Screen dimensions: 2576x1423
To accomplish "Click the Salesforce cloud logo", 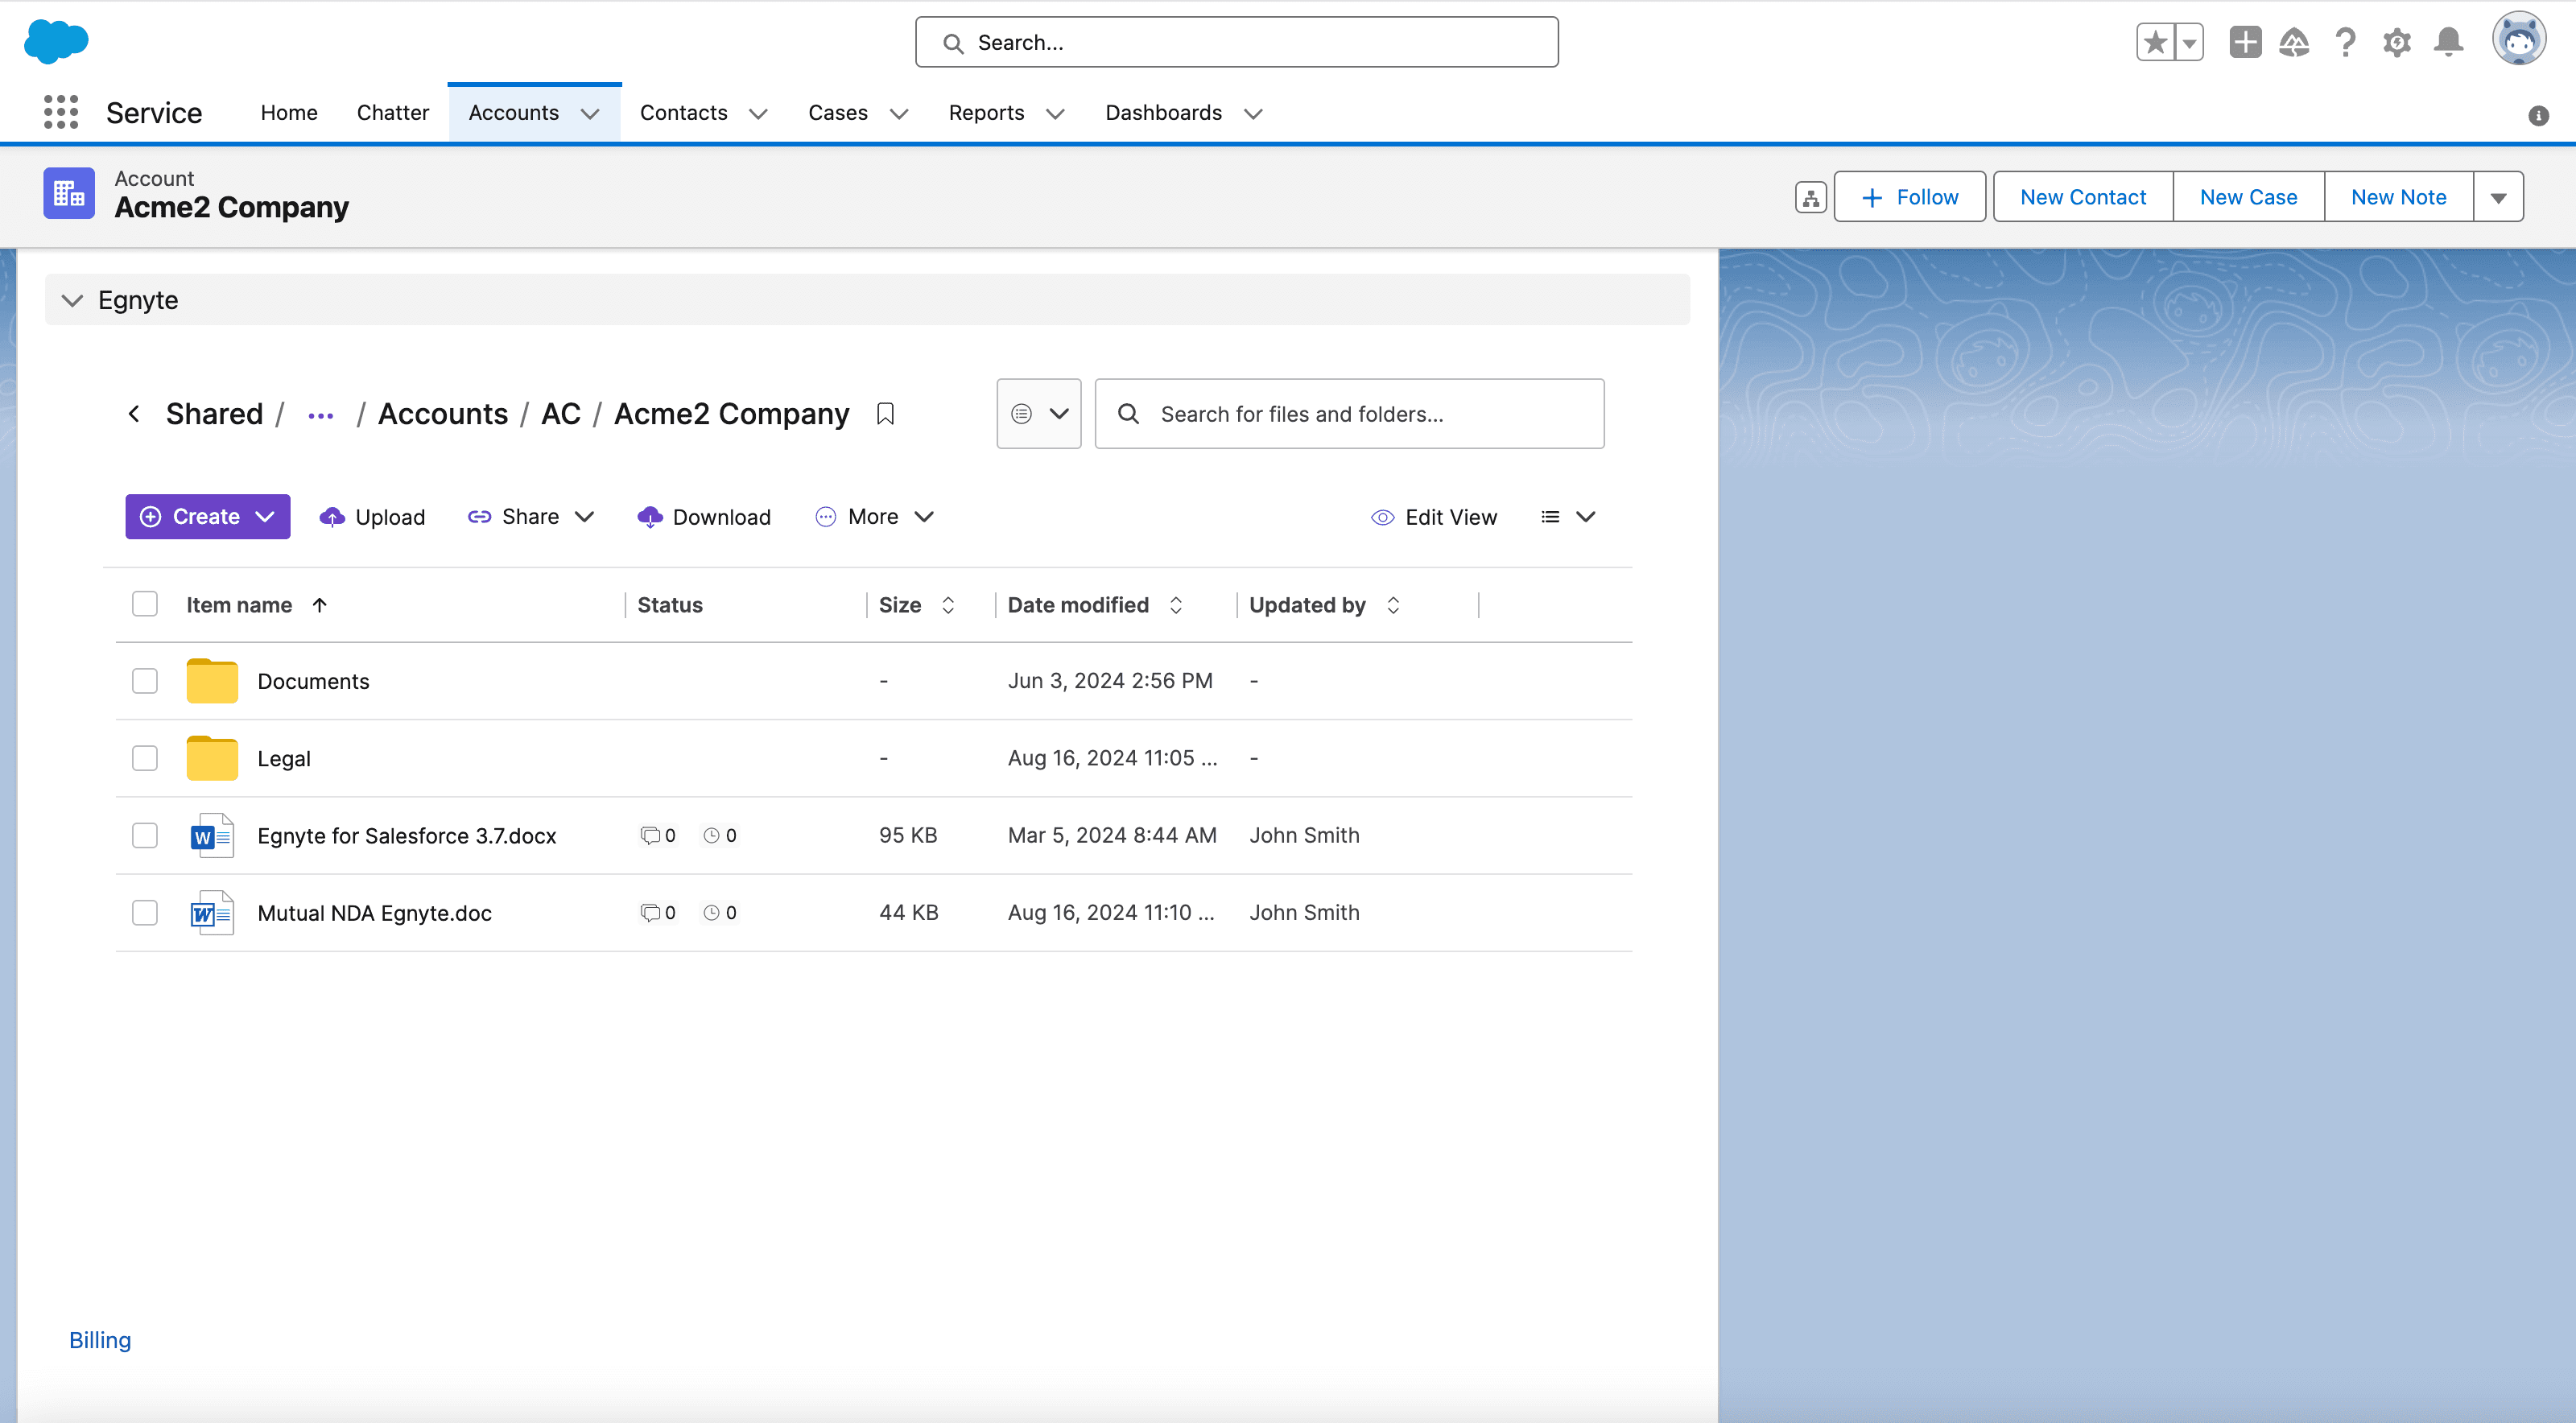I will pyautogui.click(x=56, y=41).
